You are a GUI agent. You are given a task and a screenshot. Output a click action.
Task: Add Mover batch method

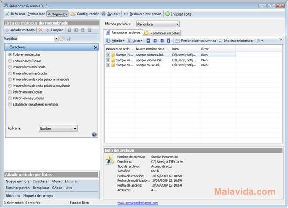pyautogui.click(x=57, y=181)
